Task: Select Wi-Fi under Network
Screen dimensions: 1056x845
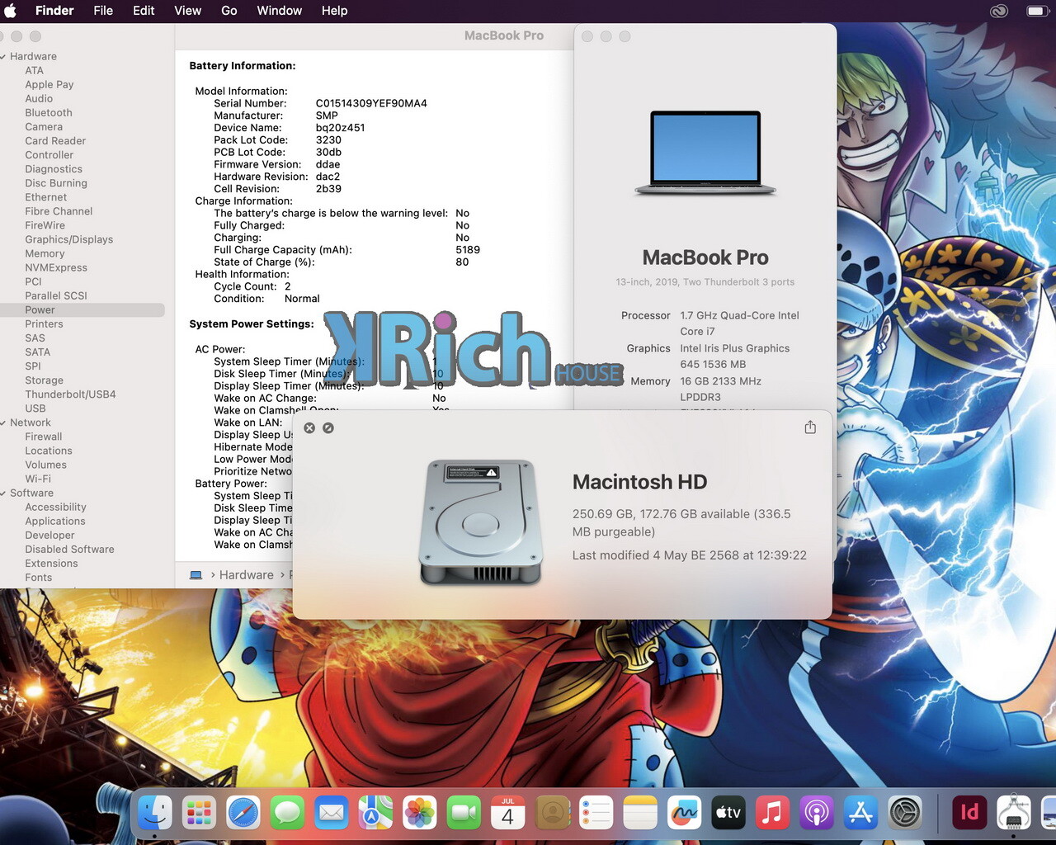Action: pyautogui.click(x=38, y=479)
